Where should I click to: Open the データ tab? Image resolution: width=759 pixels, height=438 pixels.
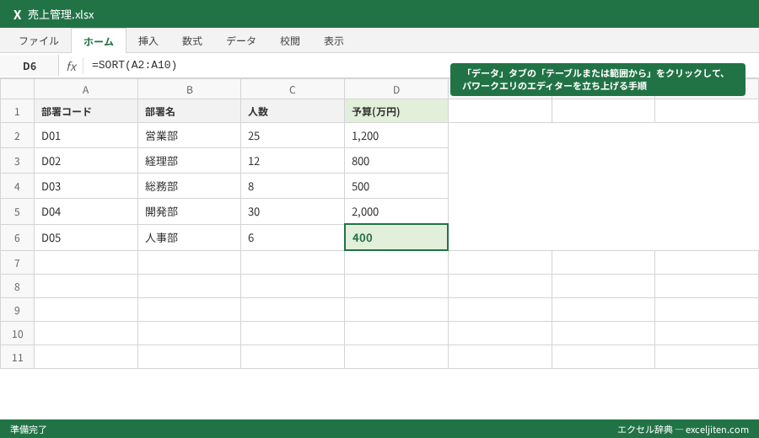241,41
